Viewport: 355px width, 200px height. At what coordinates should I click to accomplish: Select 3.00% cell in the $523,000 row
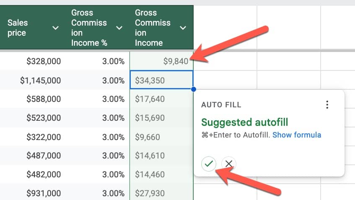point(98,118)
